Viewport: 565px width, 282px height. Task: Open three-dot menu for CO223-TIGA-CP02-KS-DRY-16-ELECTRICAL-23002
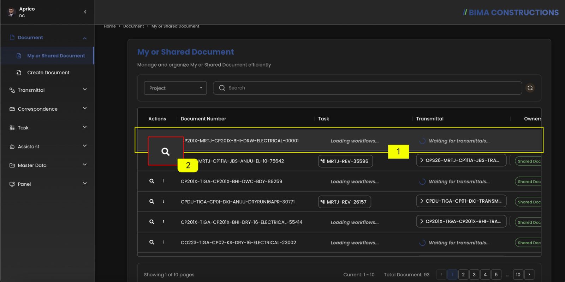(x=163, y=243)
